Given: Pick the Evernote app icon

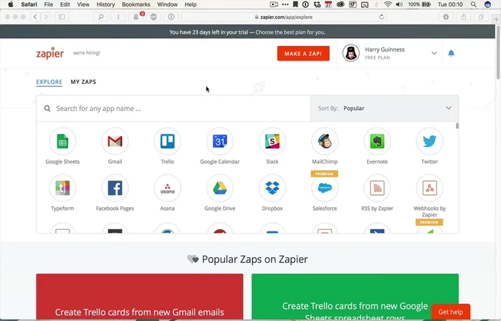Looking at the screenshot, I should coord(377,142).
